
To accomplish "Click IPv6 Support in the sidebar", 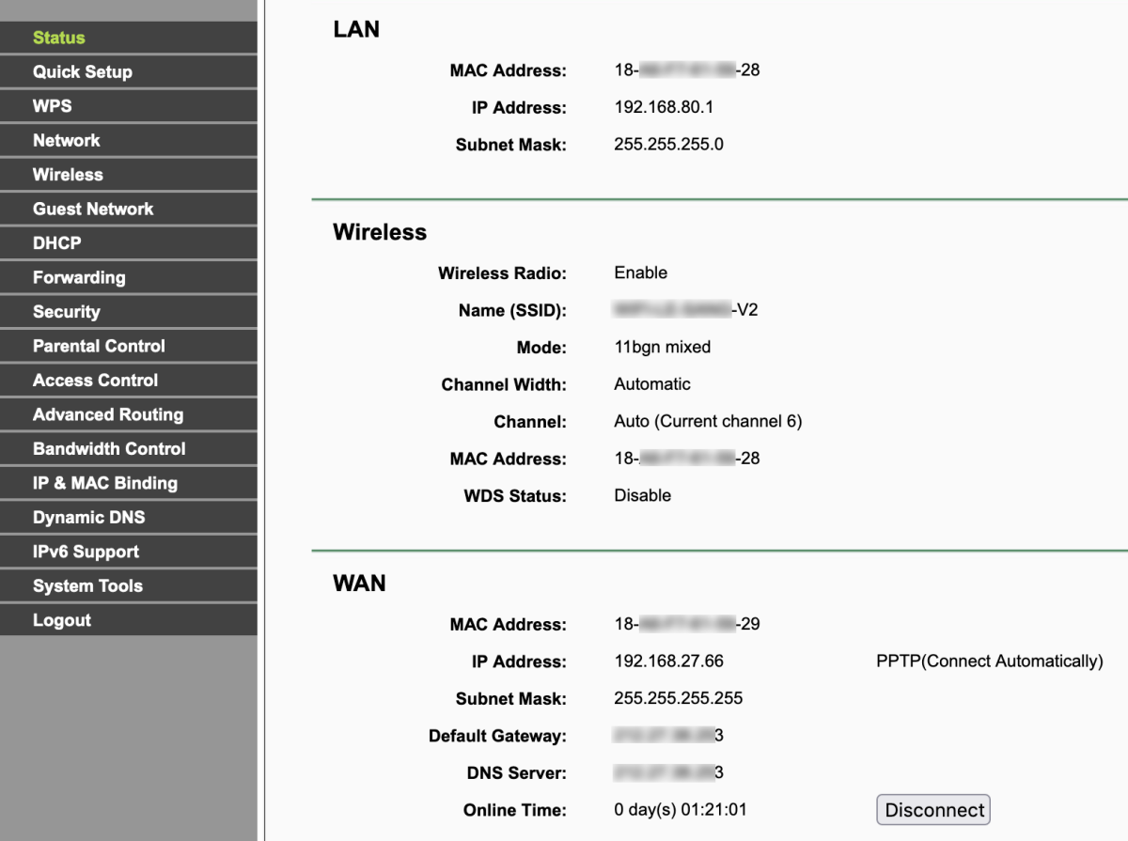I will 86,553.
